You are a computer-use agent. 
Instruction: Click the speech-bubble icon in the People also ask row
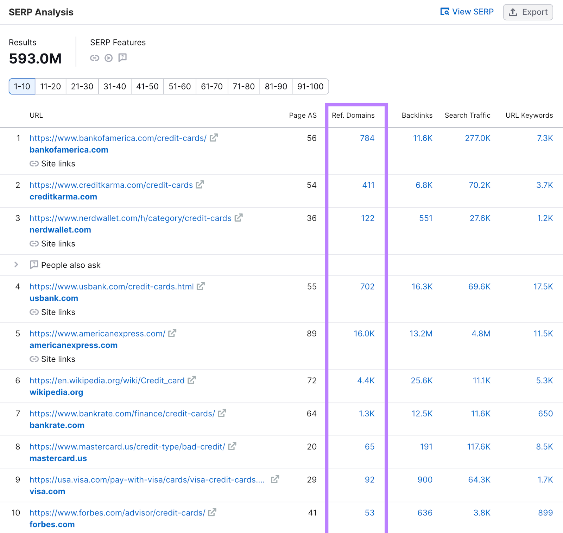(x=34, y=265)
